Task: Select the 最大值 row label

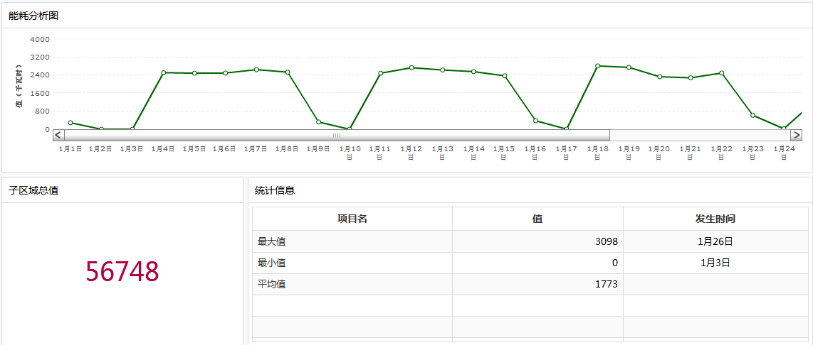Action: click(x=271, y=241)
